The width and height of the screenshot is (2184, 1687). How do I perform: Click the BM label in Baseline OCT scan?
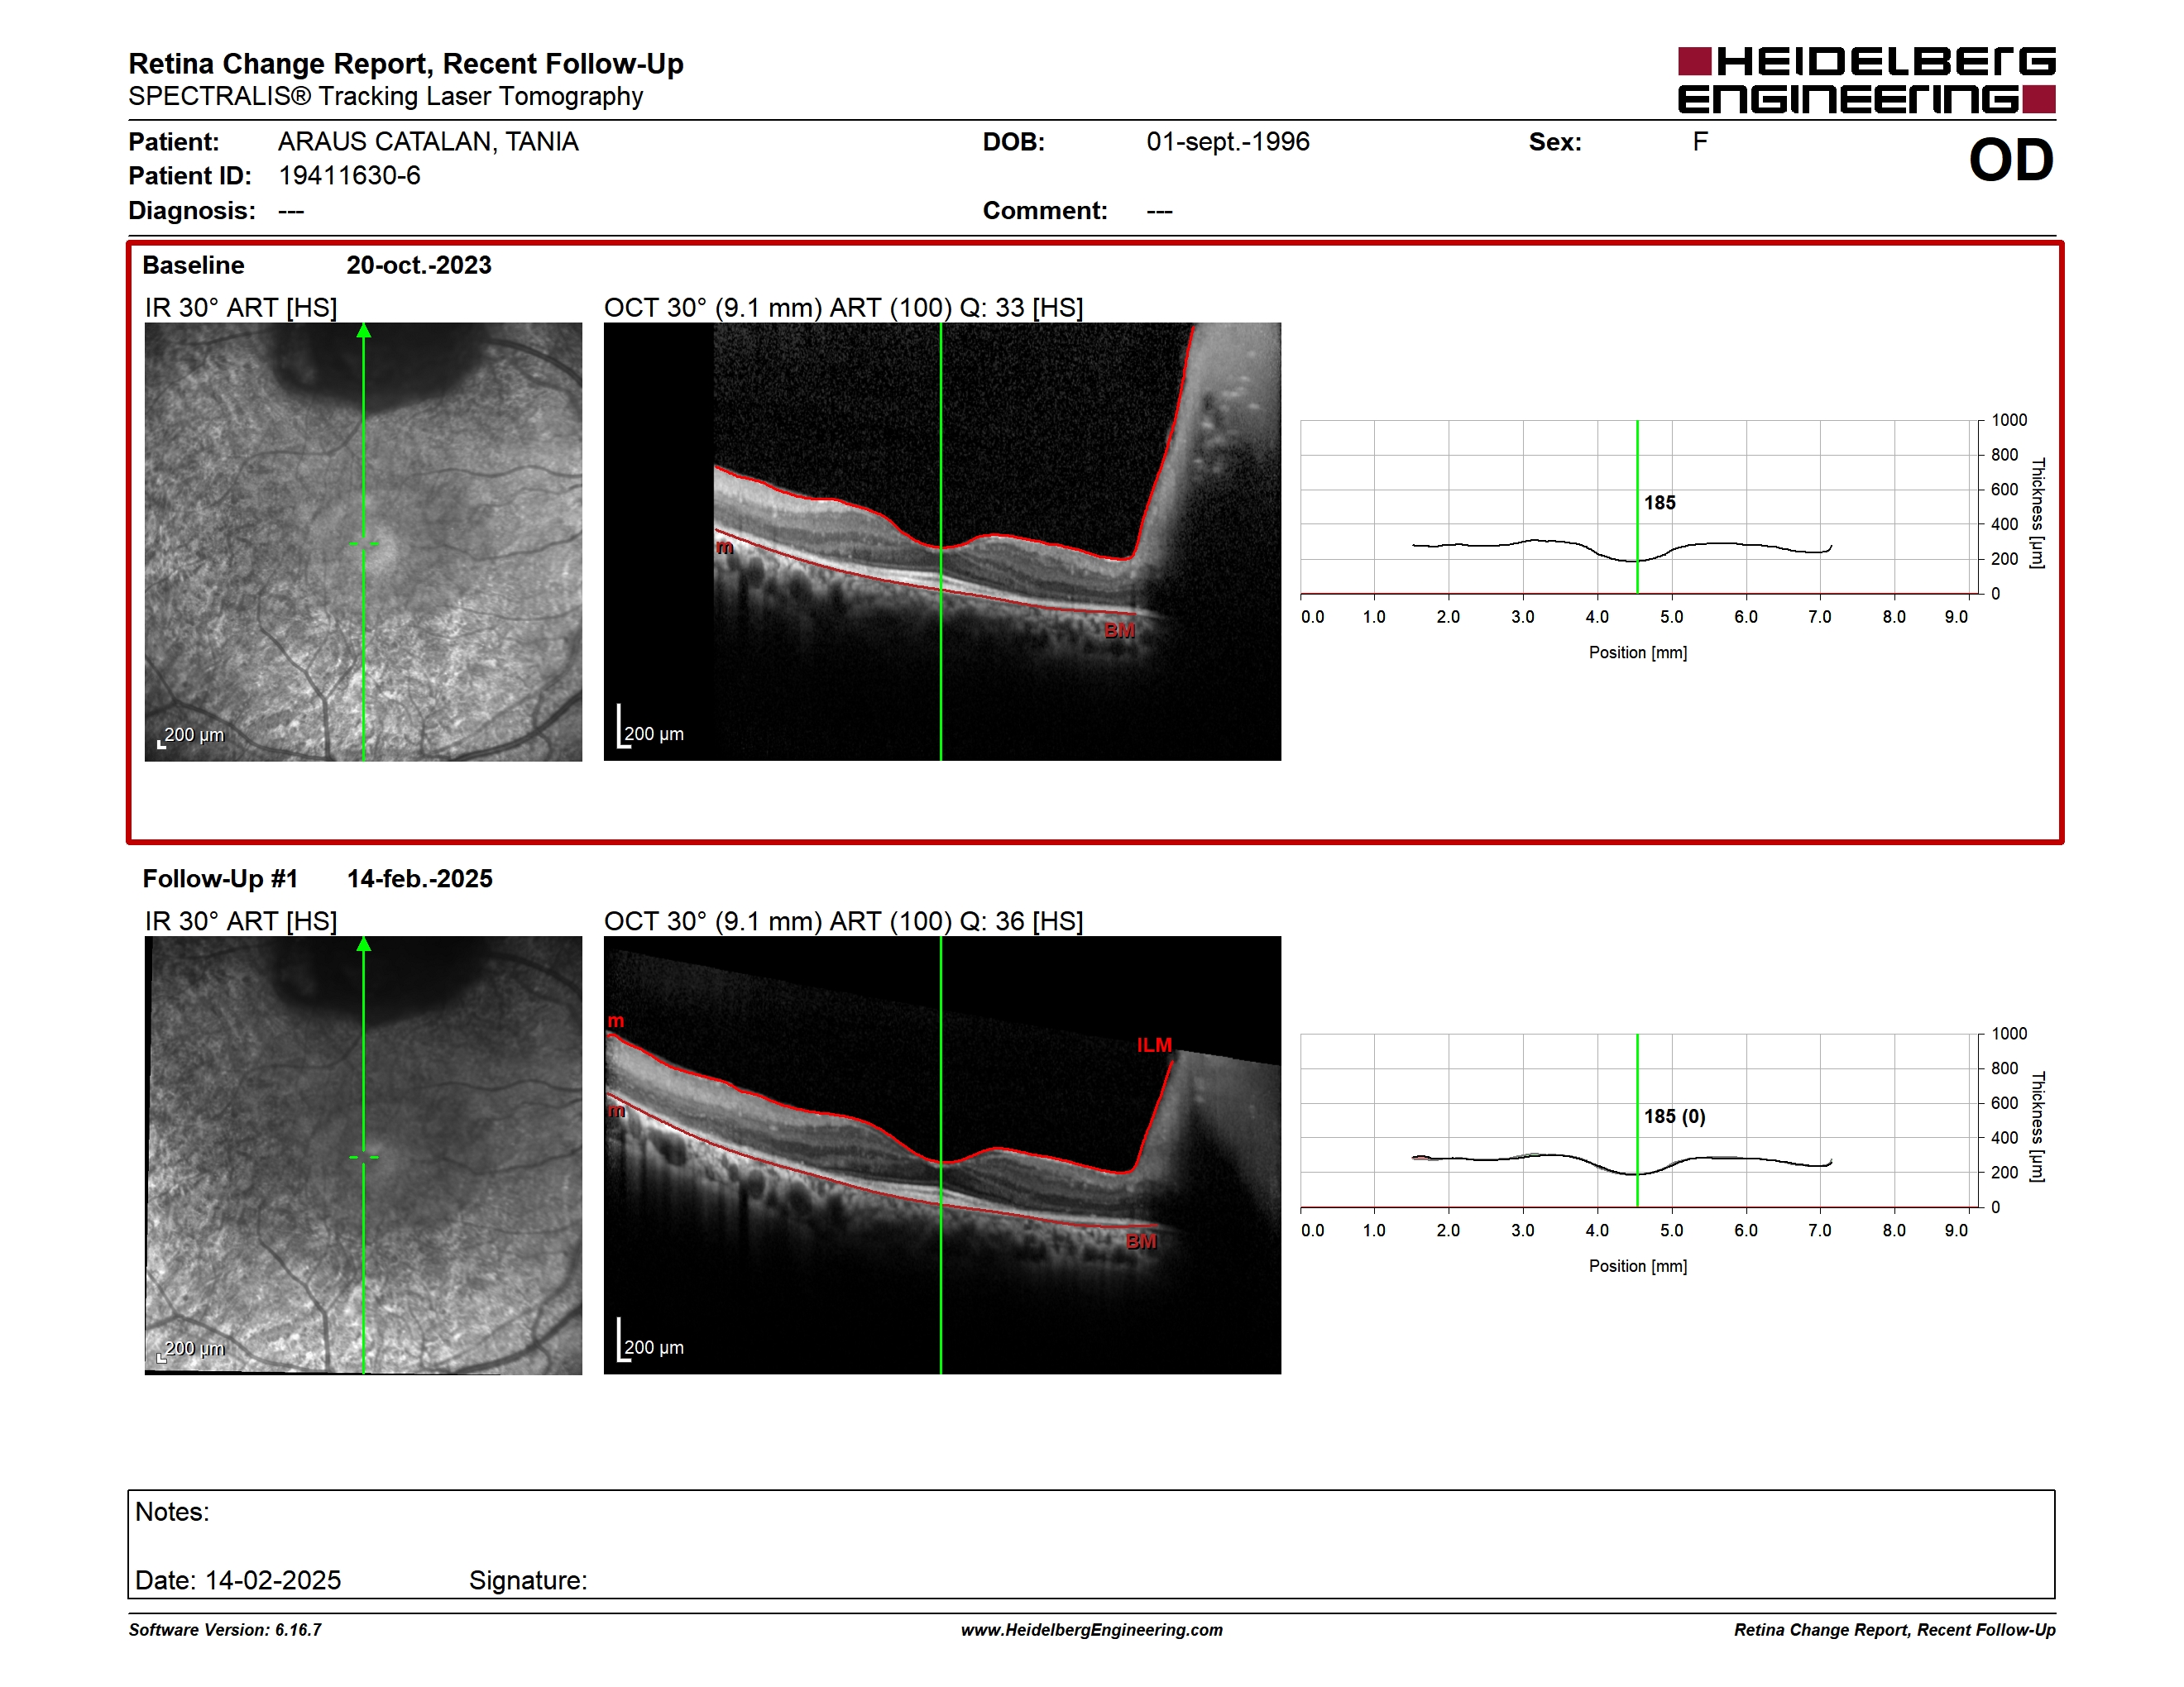click(x=1119, y=631)
